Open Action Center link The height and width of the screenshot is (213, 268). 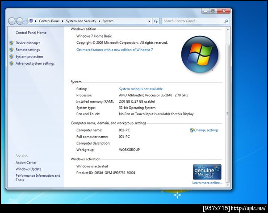[26, 163]
